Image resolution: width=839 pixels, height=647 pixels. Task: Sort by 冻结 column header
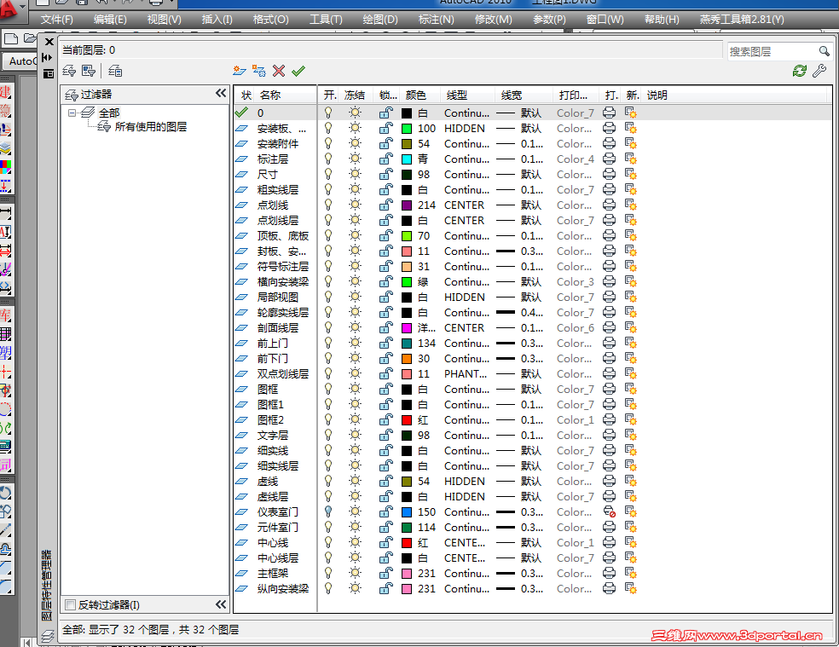(355, 95)
